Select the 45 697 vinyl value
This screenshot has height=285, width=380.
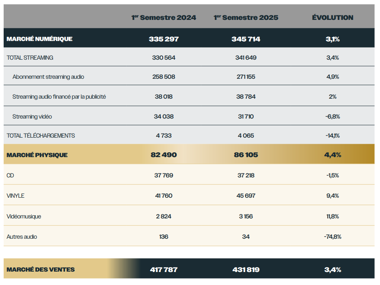tap(246, 196)
